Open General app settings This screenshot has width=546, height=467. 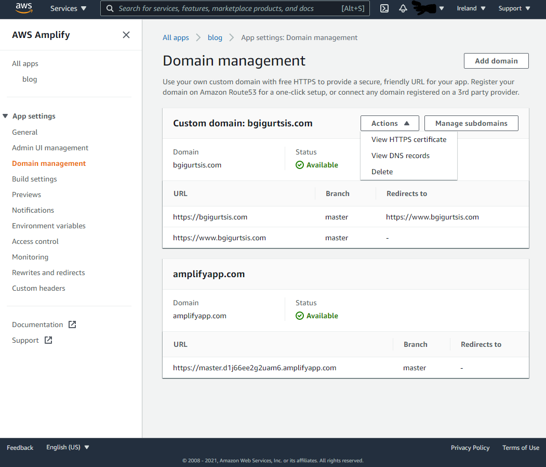pos(25,132)
